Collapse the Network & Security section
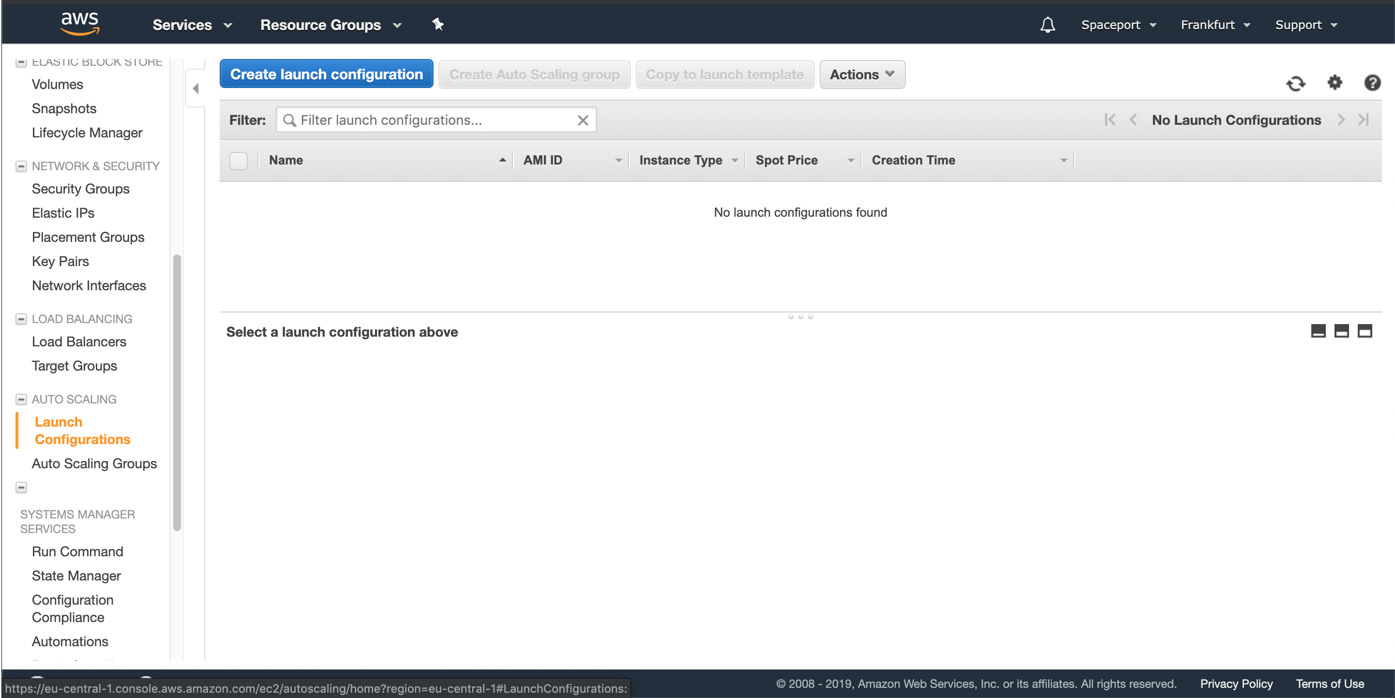The image size is (1395, 698). click(x=21, y=166)
